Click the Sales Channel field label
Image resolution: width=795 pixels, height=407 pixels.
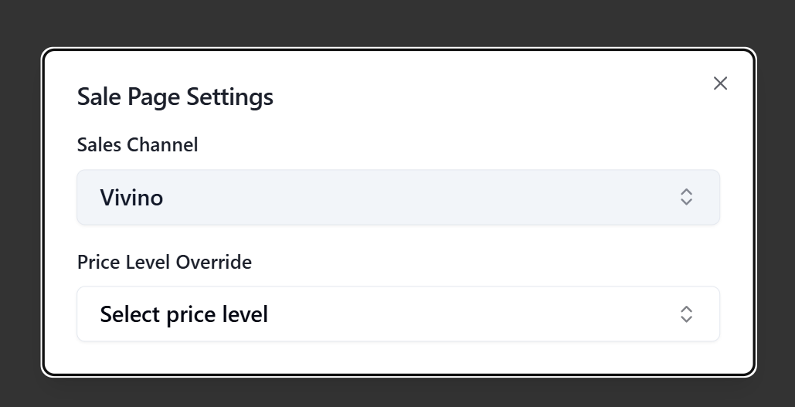coord(138,144)
